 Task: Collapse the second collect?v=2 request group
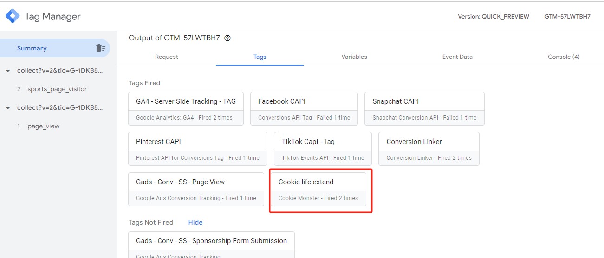(x=8, y=108)
